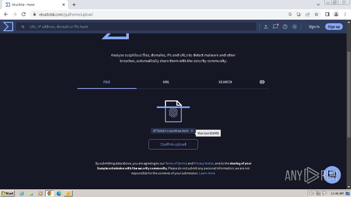Click the Learn more link
Image resolution: width=351 pixels, height=197 pixels.
[207, 173]
